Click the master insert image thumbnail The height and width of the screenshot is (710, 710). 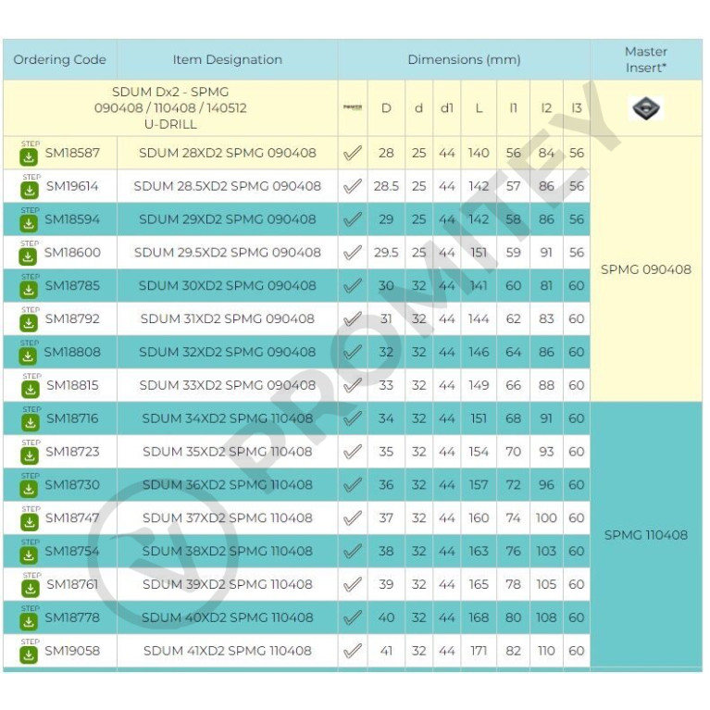coord(646,108)
